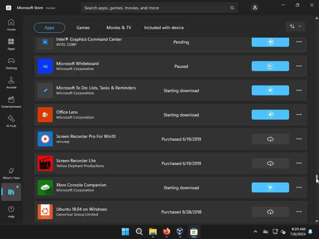Download Ubuntu 18.04 on Windows
Viewport: 319px width, 239px height.
coord(270,212)
